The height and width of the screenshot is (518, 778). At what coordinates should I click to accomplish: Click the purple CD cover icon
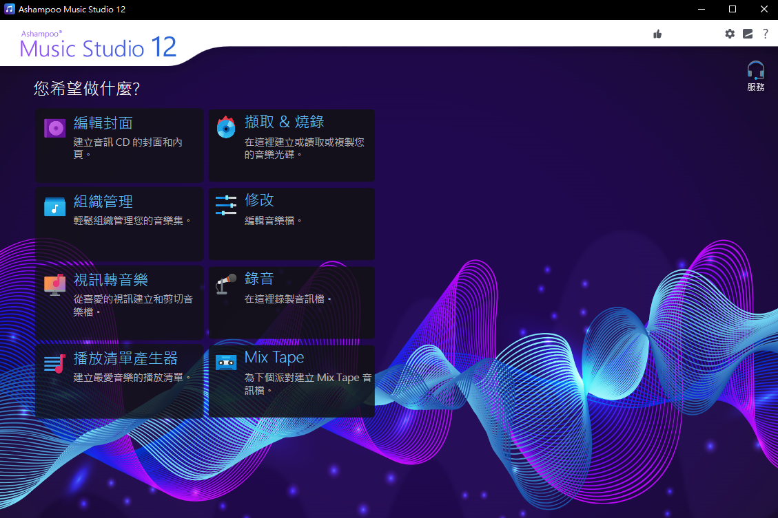pos(54,128)
